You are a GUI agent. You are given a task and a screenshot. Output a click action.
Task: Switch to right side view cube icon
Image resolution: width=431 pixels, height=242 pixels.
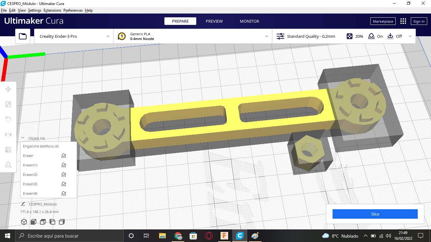[x=62, y=222]
